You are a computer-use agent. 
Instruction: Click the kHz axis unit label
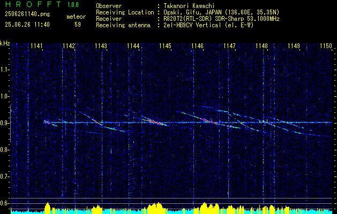pyautogui.click(x=5, y=43)
